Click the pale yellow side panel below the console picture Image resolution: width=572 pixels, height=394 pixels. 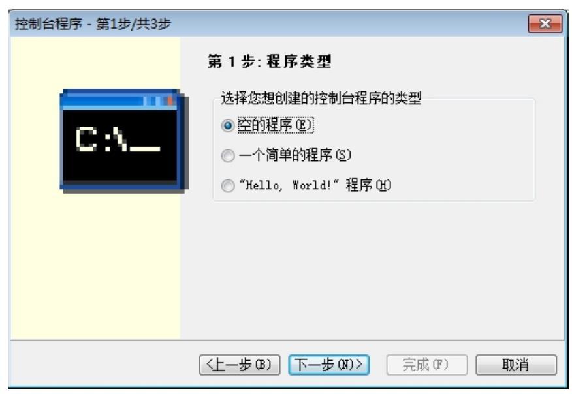coord(95,266)
